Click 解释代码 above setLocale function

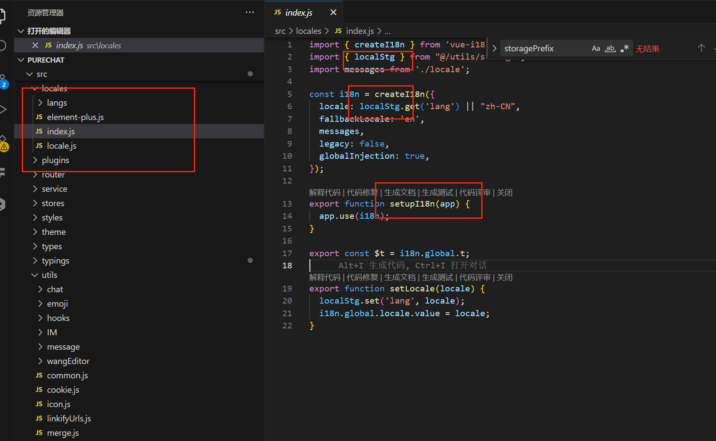pyautogui.click(x=325, y=277)
